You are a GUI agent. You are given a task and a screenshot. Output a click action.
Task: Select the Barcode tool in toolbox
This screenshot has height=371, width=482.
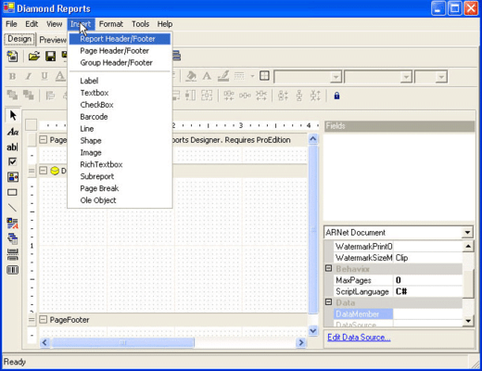(x=13, y=270)
